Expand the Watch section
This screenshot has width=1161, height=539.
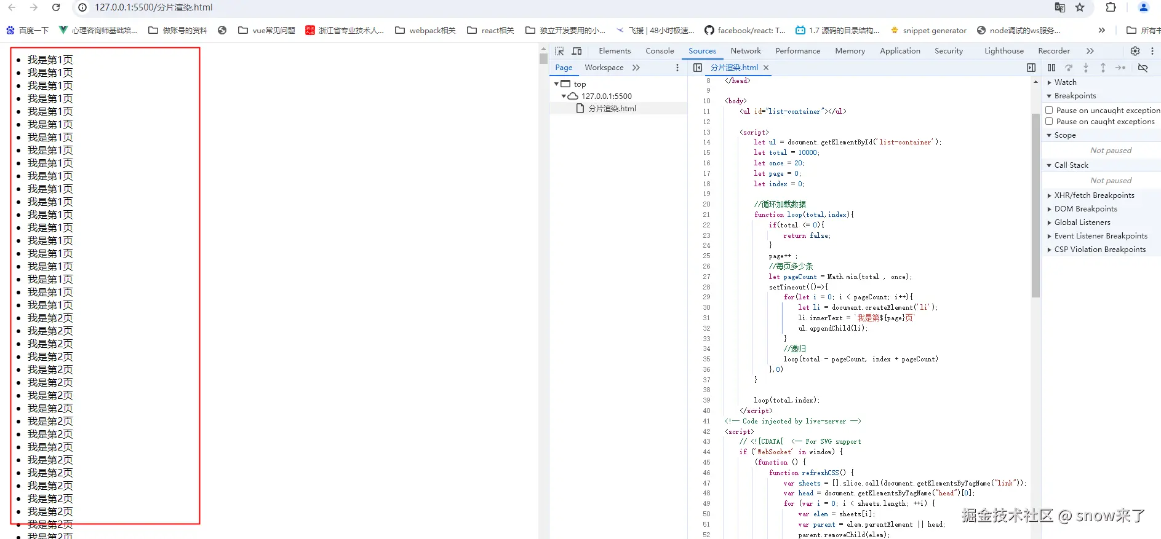click(1050, 82)
